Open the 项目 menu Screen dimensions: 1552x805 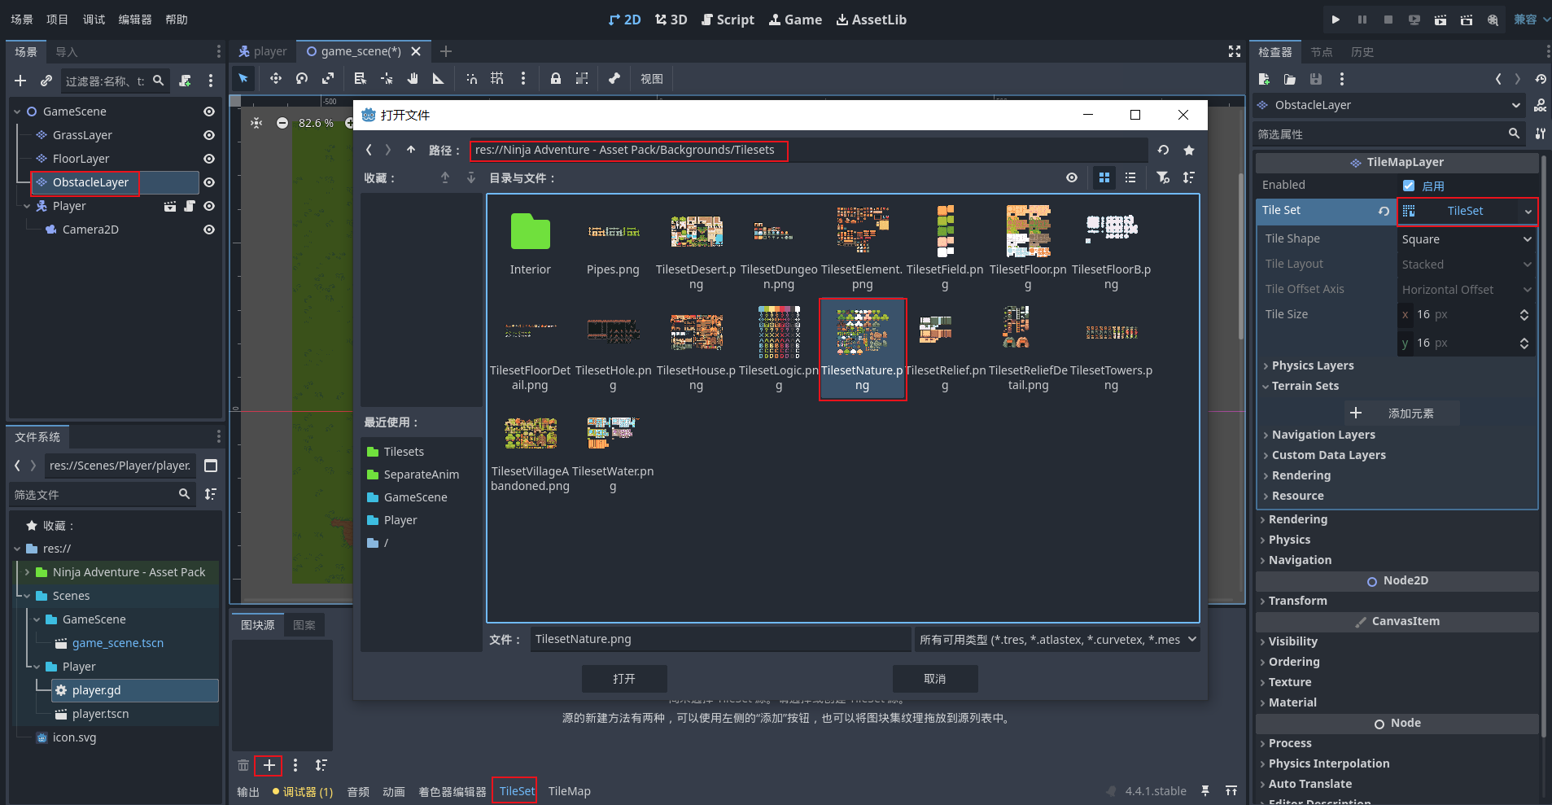pyautogui.click(x=57, y=20)
